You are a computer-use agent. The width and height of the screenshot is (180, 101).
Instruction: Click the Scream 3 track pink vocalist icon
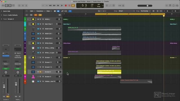[x=33, y=77]
